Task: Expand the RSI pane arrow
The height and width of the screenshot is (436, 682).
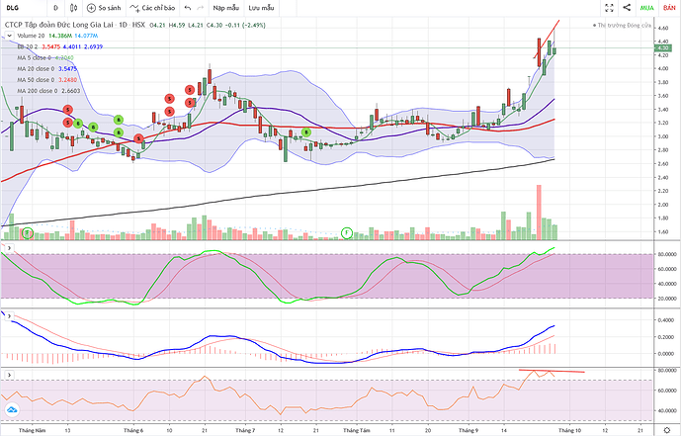Action: (x=9, y=375)
